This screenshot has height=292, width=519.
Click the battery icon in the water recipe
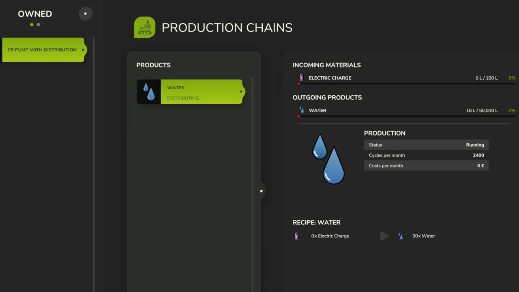click(297, 236)
